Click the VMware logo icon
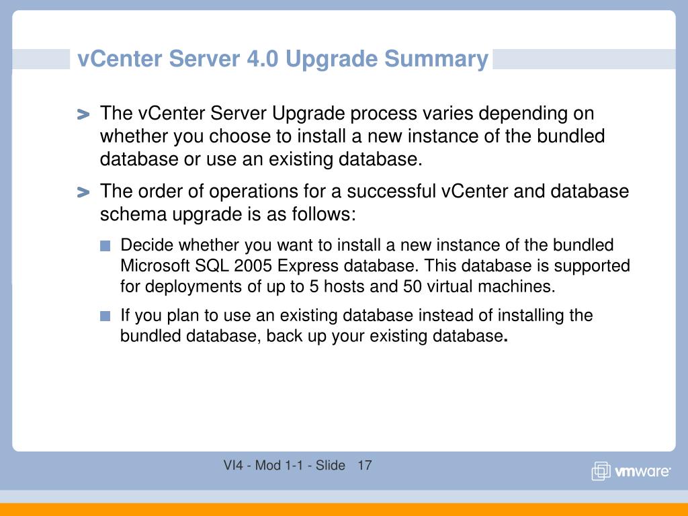Screen dimensions: 688x516 pos(601,471)
